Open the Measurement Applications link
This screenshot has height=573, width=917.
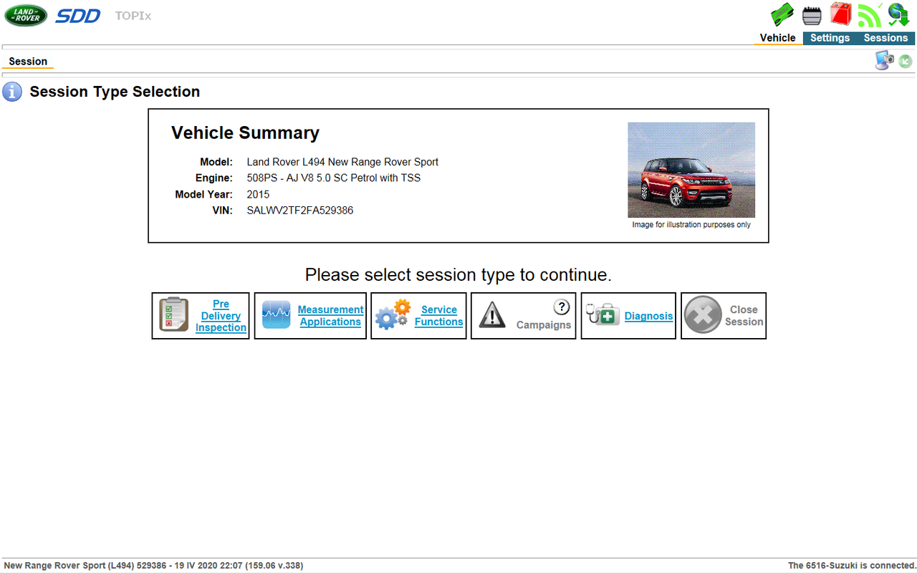click(330, 316)
